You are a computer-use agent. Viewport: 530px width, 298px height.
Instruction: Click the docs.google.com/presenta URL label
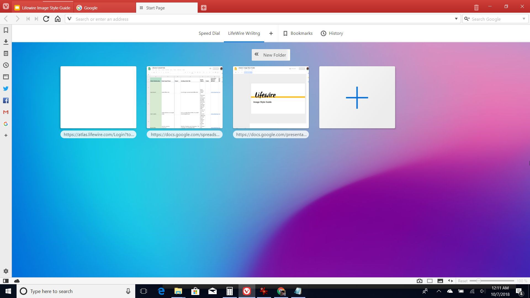tap(271, 134)
